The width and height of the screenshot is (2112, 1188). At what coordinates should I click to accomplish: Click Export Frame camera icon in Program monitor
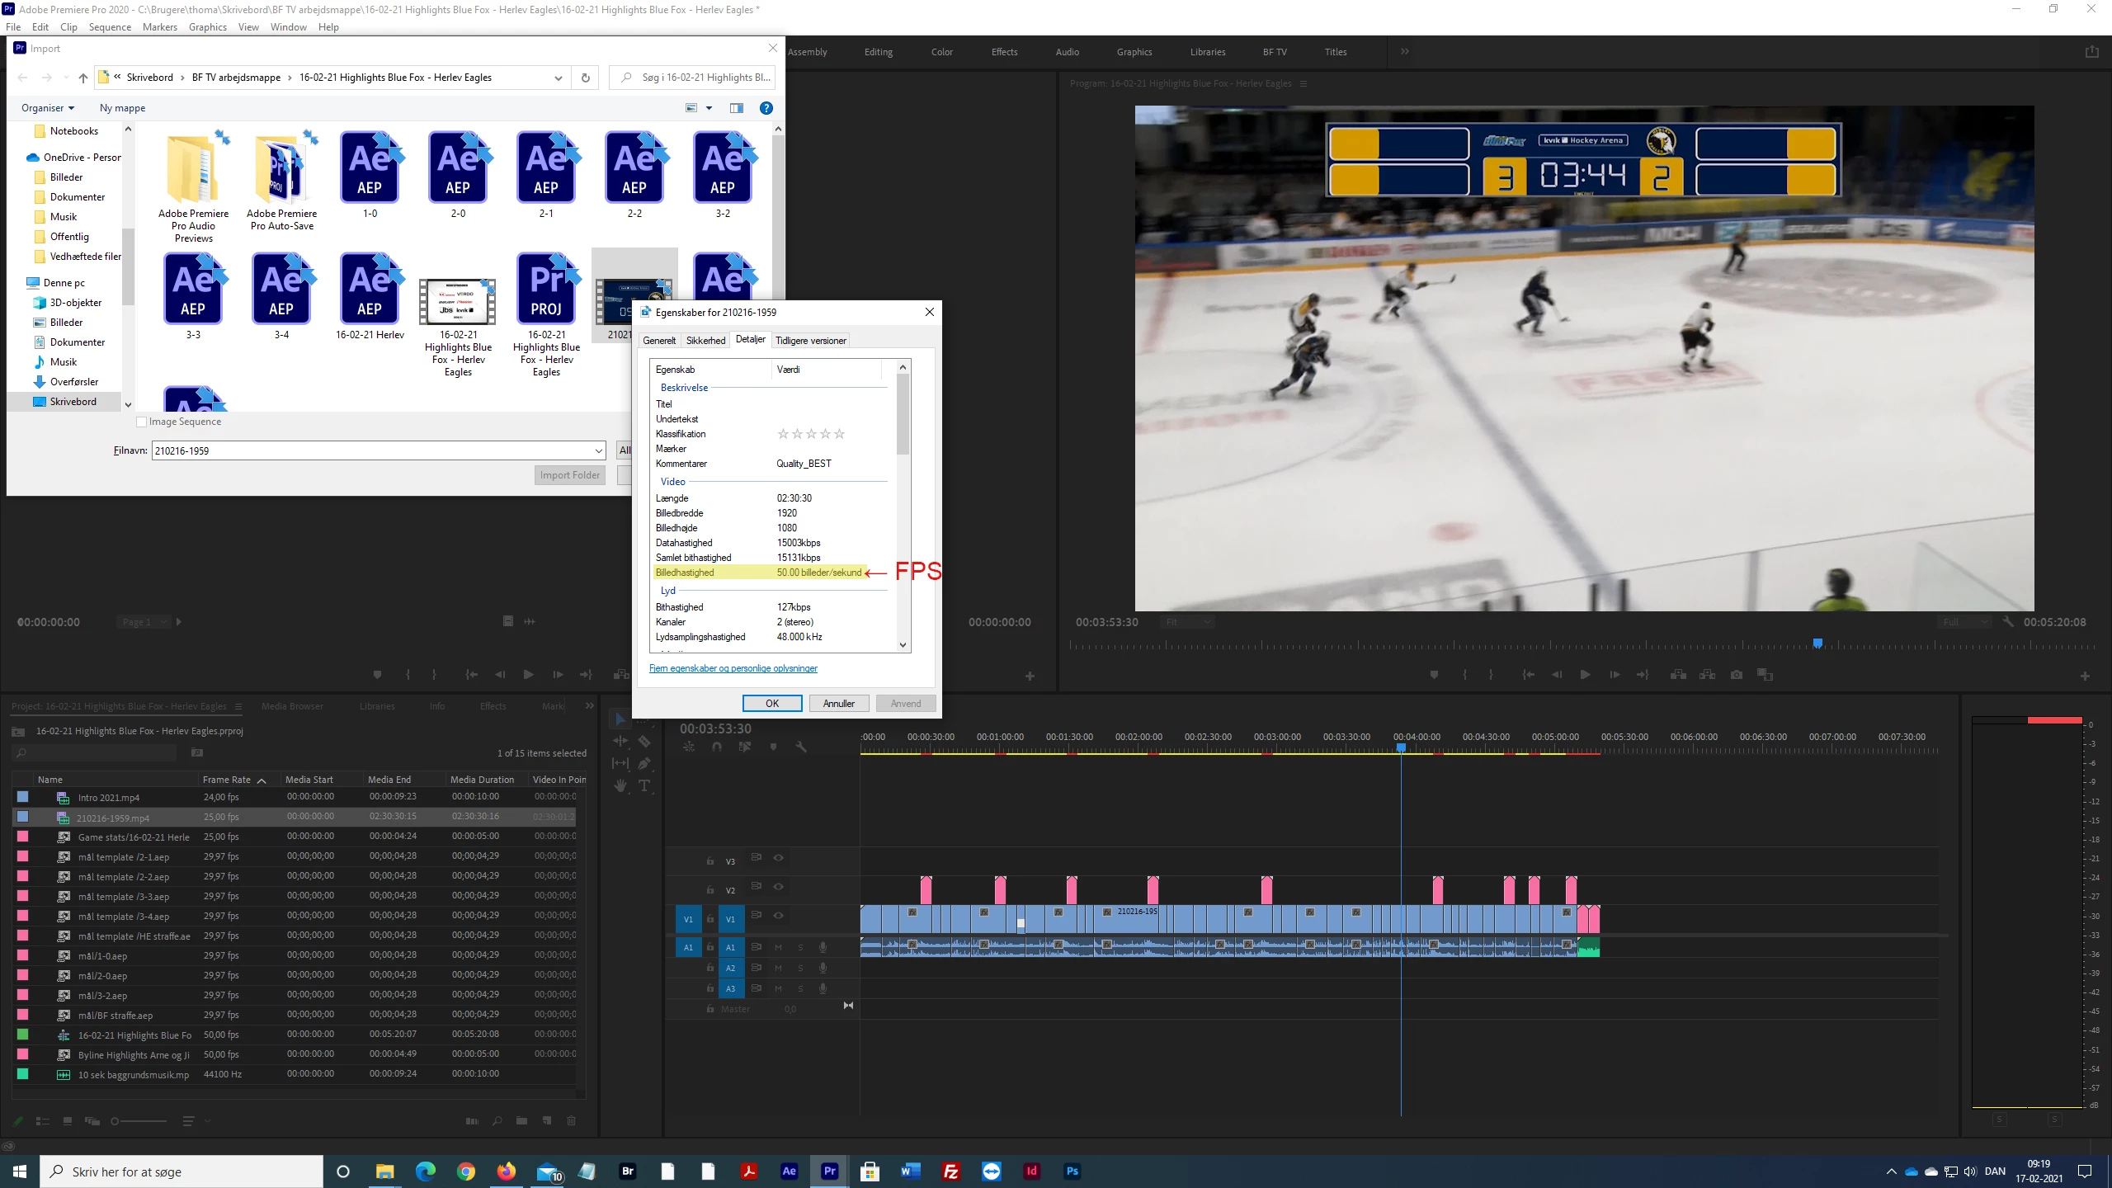[1737, 675]
